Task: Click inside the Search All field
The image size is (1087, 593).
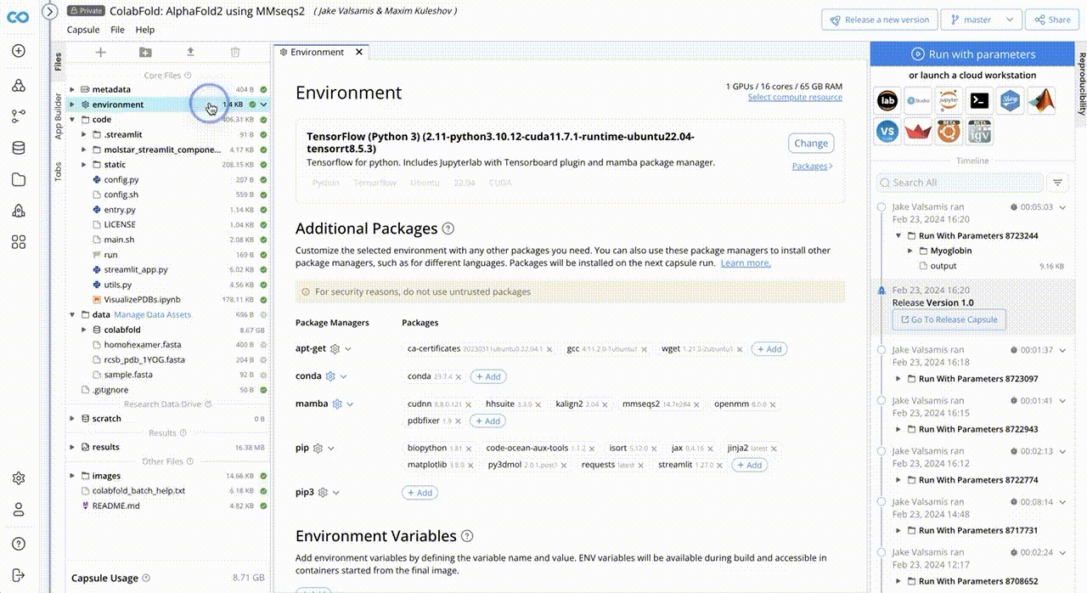Action: (960, 182)
